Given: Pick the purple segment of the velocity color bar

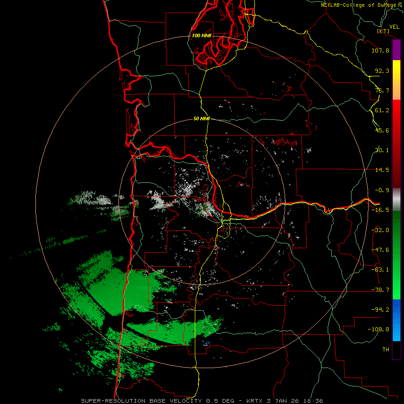Looking at the screenshot, I should coord(396,50).
